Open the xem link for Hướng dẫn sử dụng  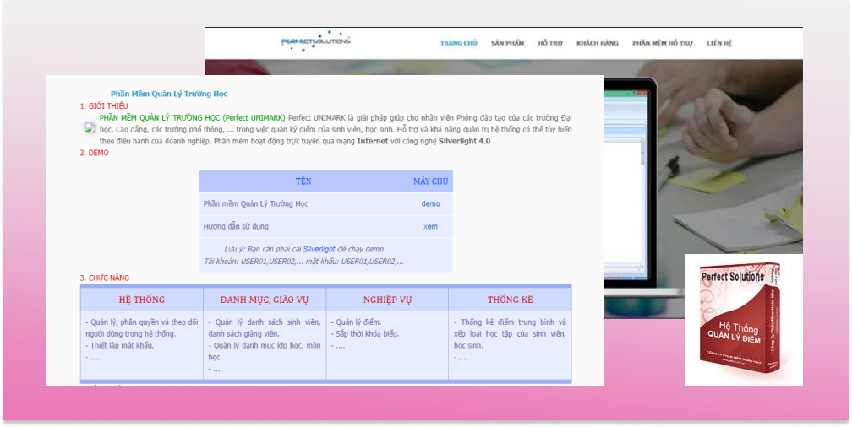coord(430,226)
